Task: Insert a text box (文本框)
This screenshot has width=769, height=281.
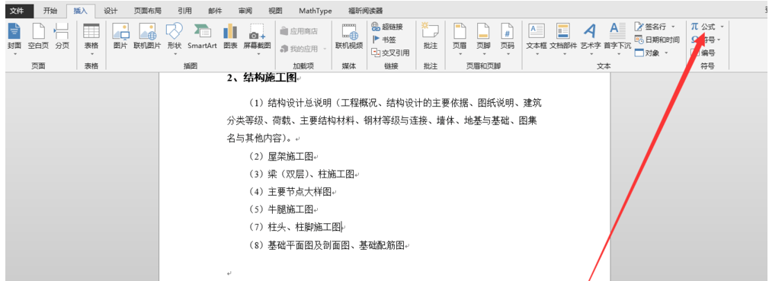Action: click(x=537, y=38)
